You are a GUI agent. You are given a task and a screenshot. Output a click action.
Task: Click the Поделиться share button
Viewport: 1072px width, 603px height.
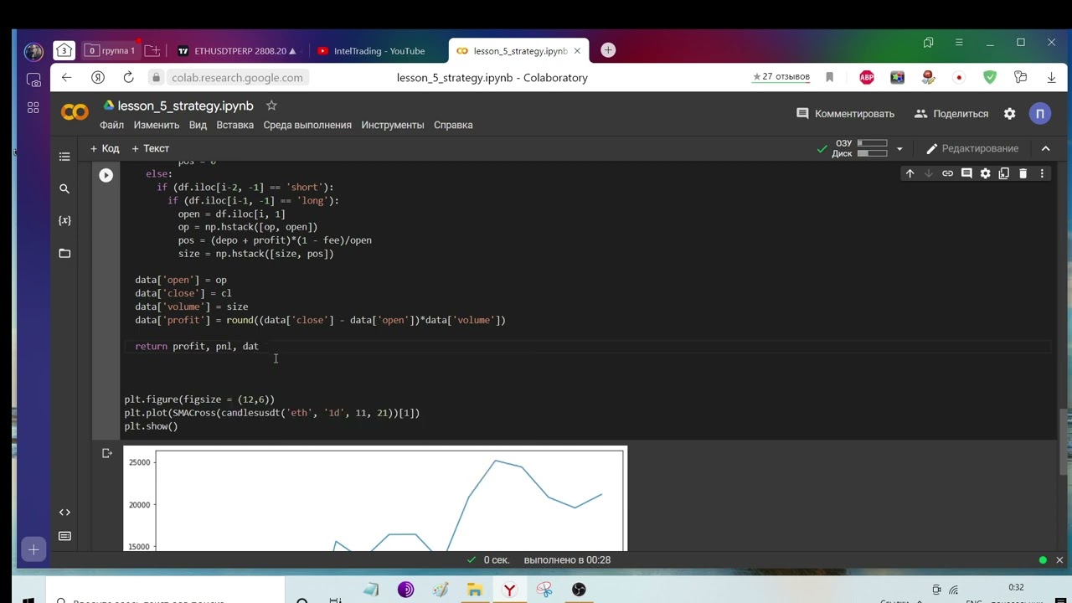click(x=951, y=114)
